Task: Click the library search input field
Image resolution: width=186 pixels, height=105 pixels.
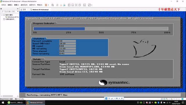Action: [10, 11]
